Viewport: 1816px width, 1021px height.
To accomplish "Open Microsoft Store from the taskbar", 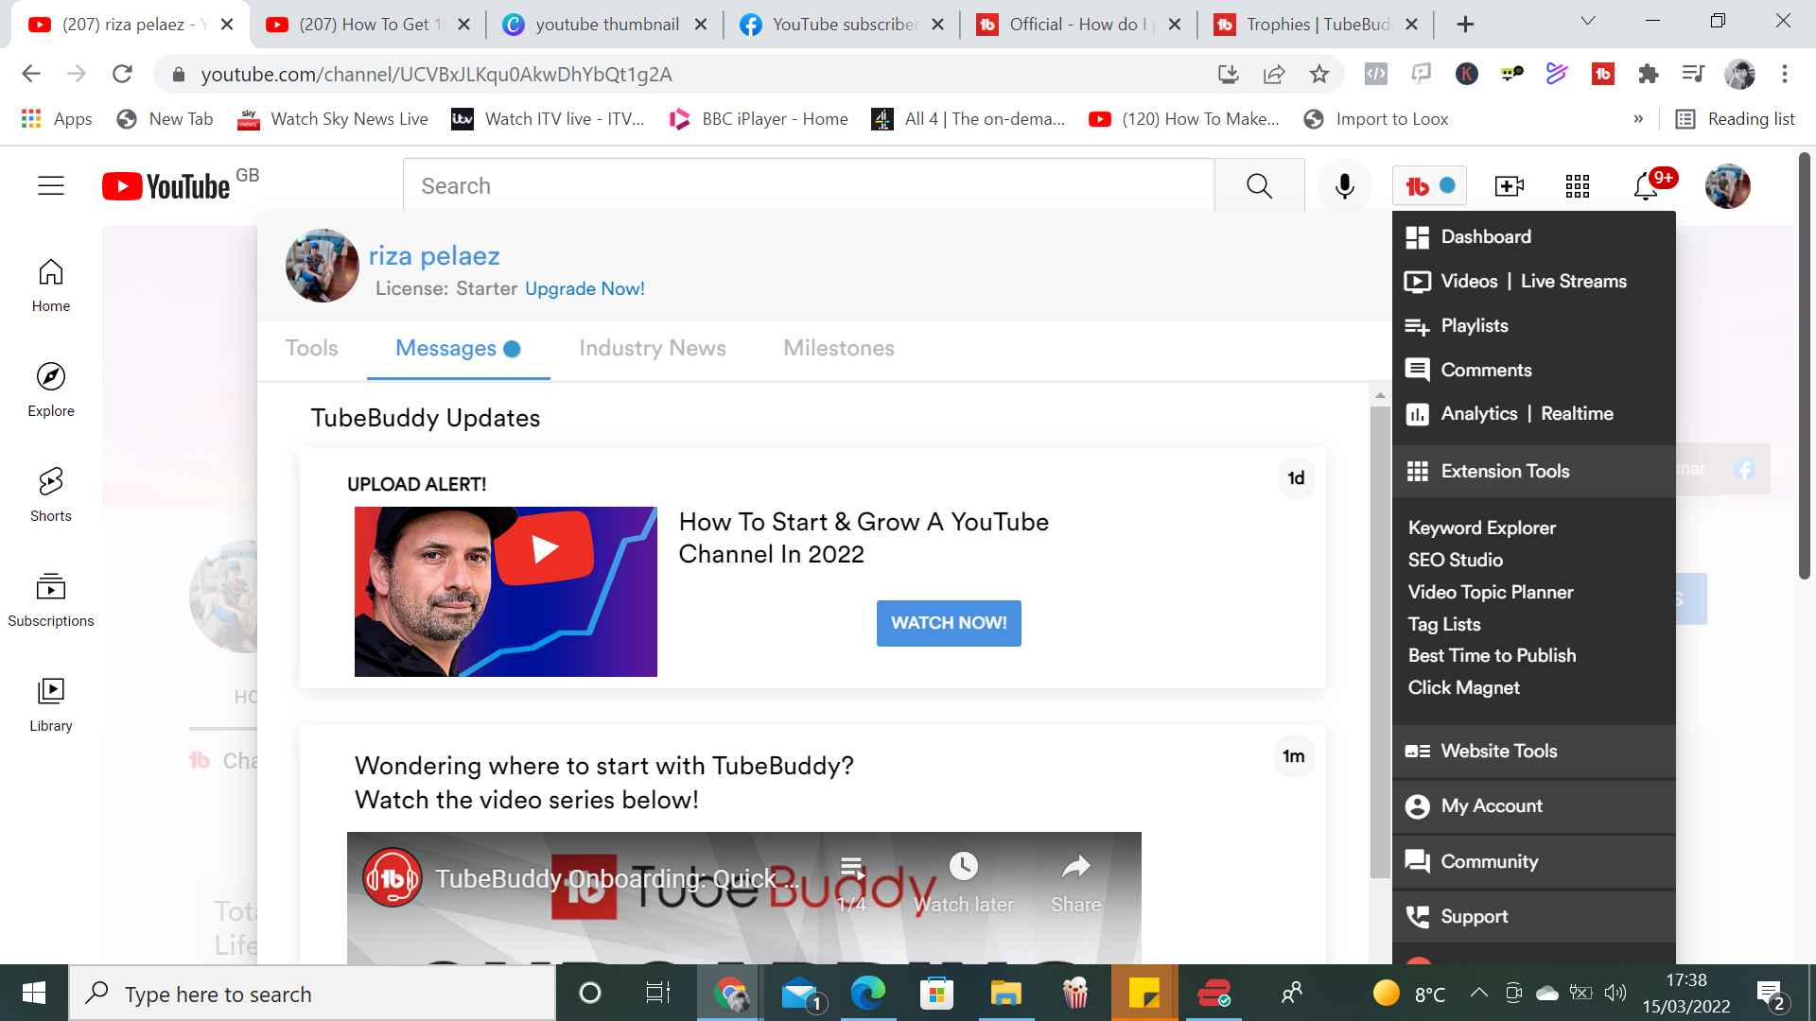I will tap(936, 994).
